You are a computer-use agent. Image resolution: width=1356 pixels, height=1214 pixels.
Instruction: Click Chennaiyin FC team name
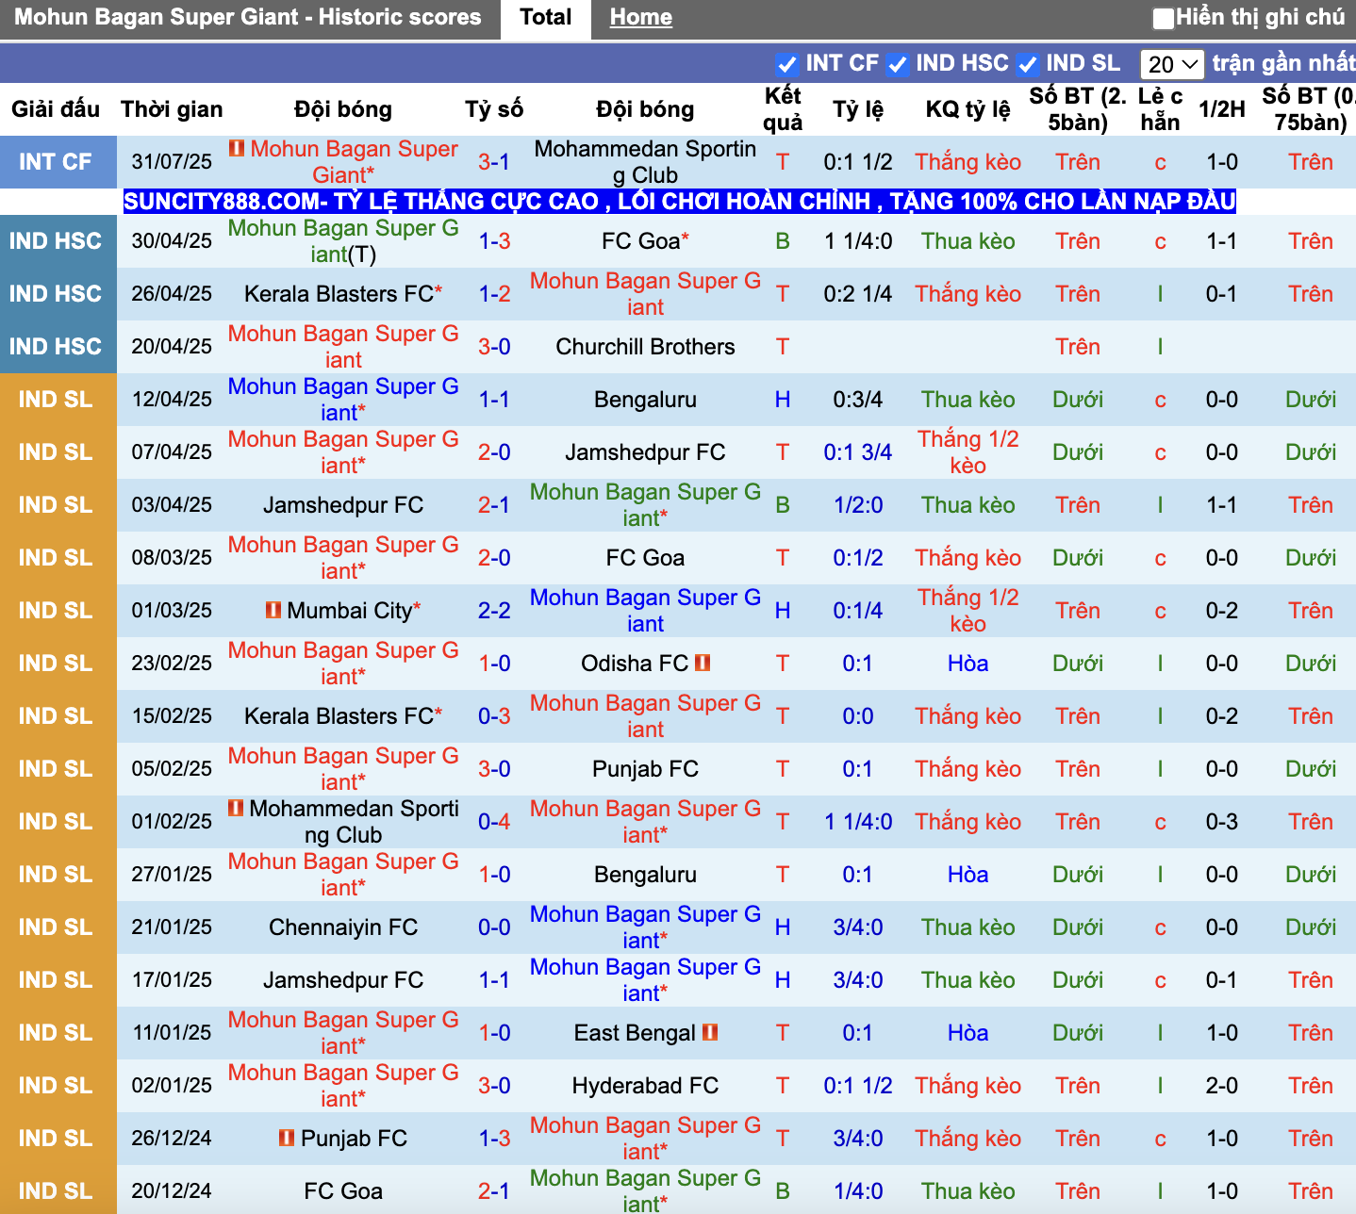click(343, 927)
